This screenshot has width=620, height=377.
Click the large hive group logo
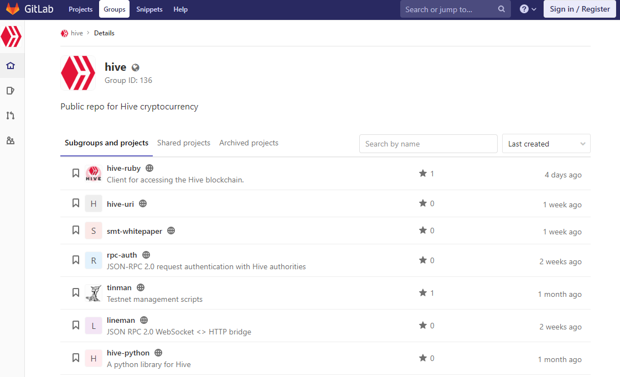coord(78,73)
